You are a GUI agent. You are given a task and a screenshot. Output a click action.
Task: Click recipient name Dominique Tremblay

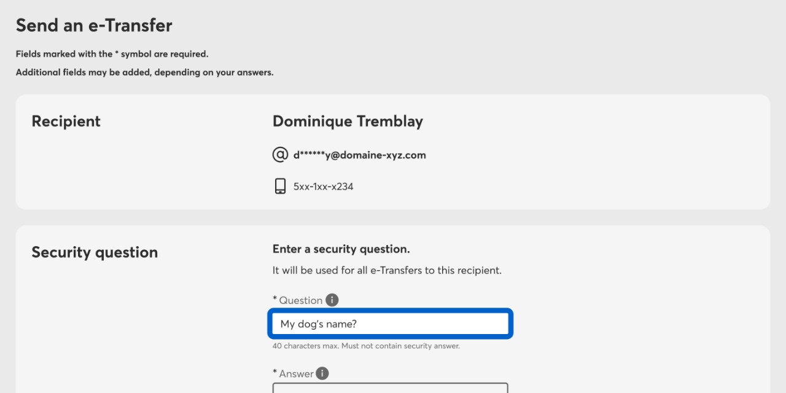pos(348,122)
